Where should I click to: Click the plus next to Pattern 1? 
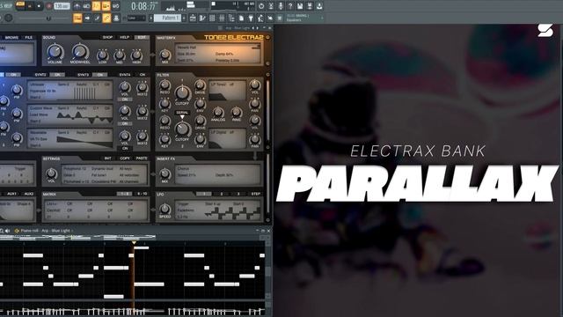[x=184, y=18]
